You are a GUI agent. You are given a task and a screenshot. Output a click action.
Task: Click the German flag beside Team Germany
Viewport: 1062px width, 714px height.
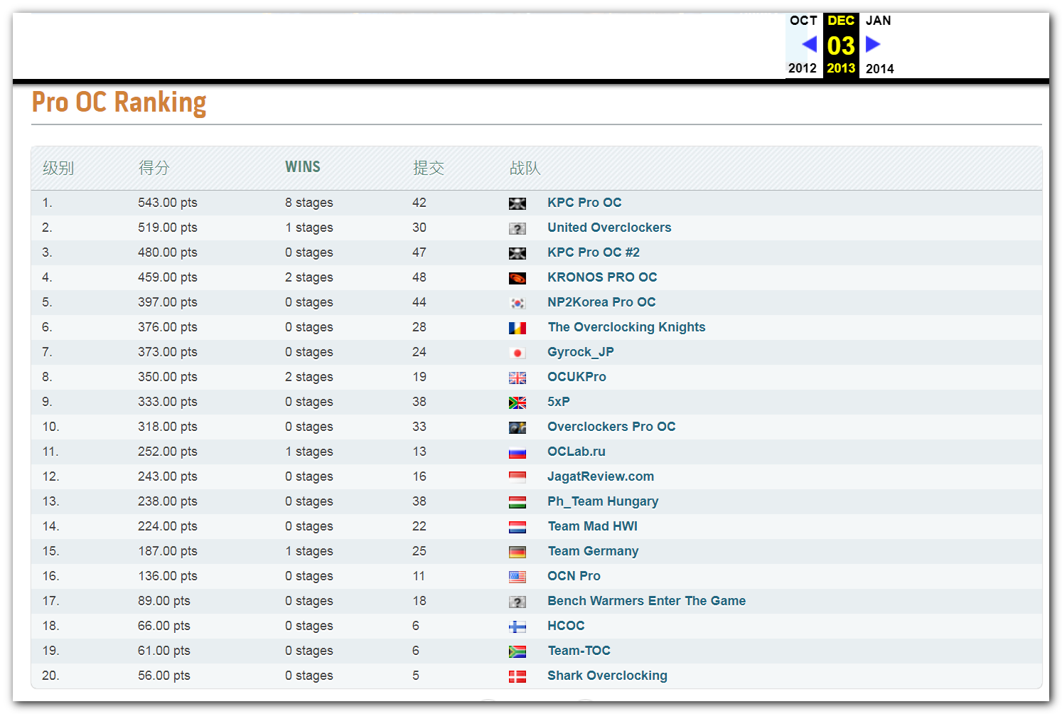[x=517, y=553]
